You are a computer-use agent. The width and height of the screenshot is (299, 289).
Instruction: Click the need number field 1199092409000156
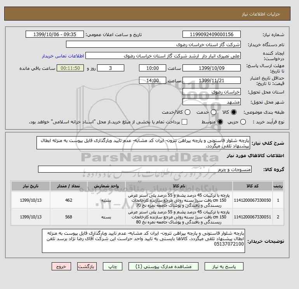(x=212, y=34)
